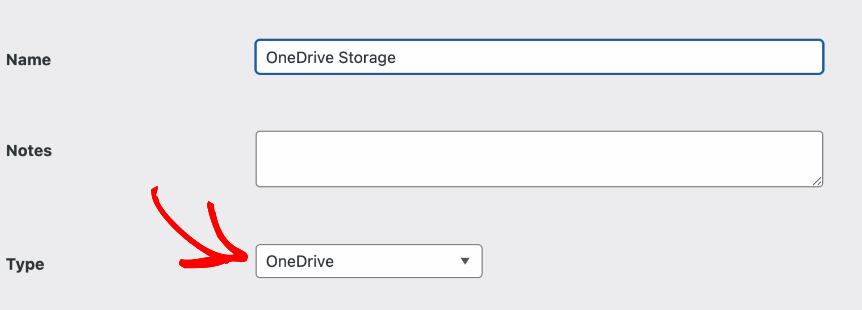
Task: Click at the end of OneDrive Storage text
Action: pos(396,57)
